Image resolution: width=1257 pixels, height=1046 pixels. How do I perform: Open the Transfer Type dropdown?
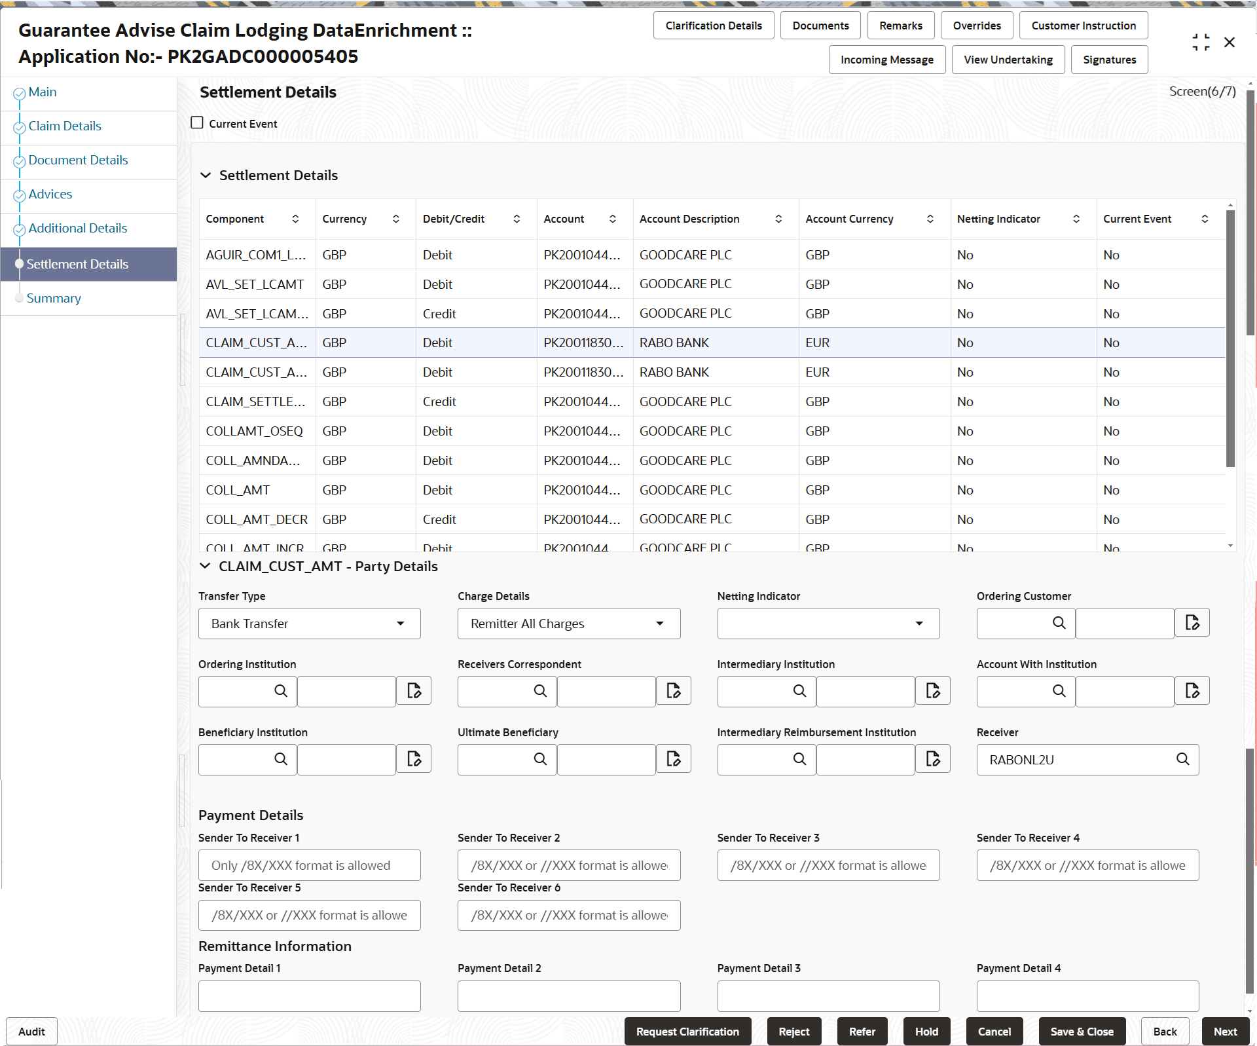click(x=310, y=624)
